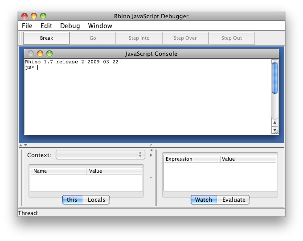
Task: Click the Step Over button
Action: coord(185,38)
